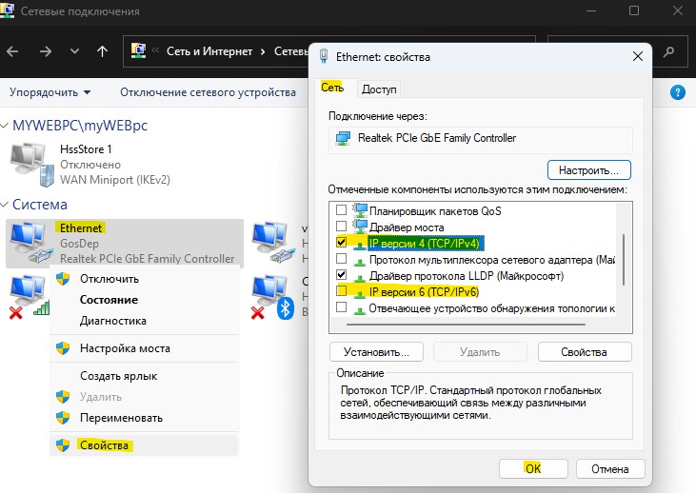This screenshot has width=696, height=494.
Task: Go up one level with the up arrow
Action: pyautogui.click(x=102, y=52)
